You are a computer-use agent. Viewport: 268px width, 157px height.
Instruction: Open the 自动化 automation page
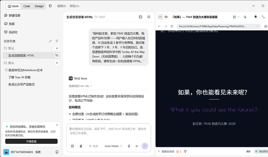[11, 32]
